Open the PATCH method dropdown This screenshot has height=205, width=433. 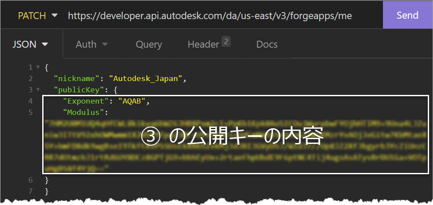coord(38,16)
